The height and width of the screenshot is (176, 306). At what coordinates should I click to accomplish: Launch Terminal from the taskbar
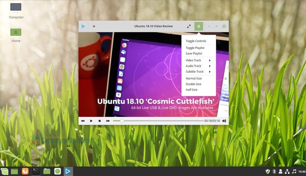pos(36,171)
